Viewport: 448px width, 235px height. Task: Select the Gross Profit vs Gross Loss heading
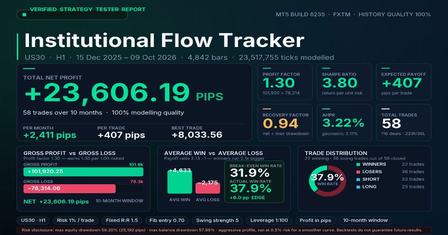pos(70,153)
